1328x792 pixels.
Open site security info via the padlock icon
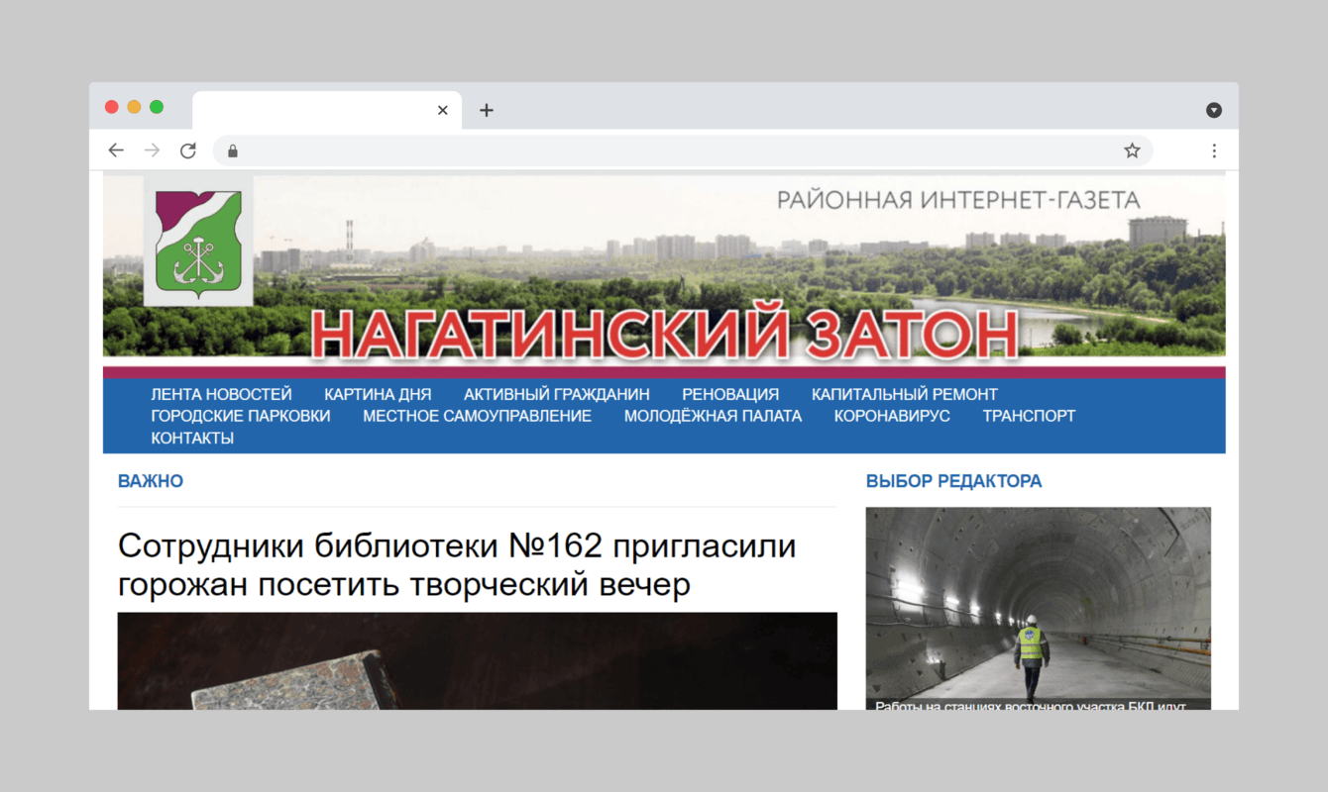(x=232, y=150)
